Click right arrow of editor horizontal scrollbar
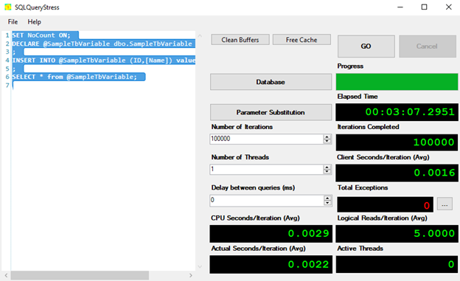 pyautogui.click(x=191, y=275)
